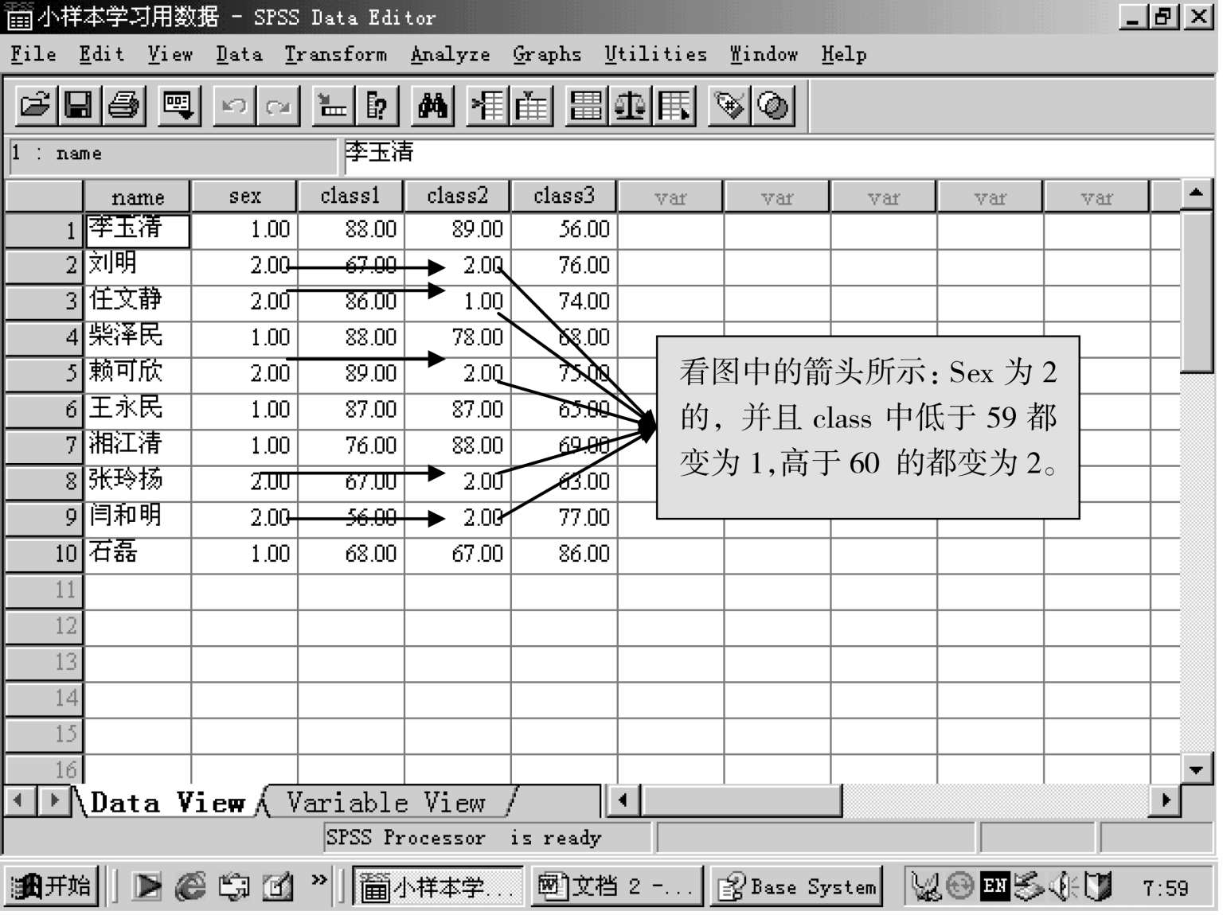Click the Redo arrow in the toolbar

[279, 106]
